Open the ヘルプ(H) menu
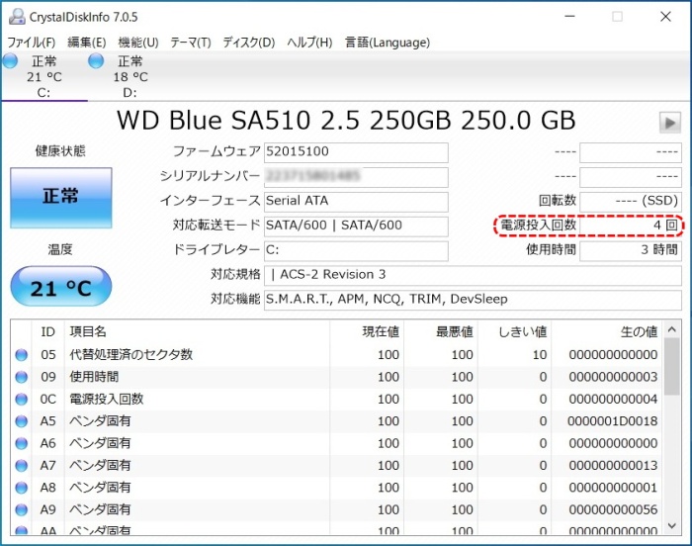The height and width of the screenshot is (546, 692). pyautogui.click(x=309, y=43)
